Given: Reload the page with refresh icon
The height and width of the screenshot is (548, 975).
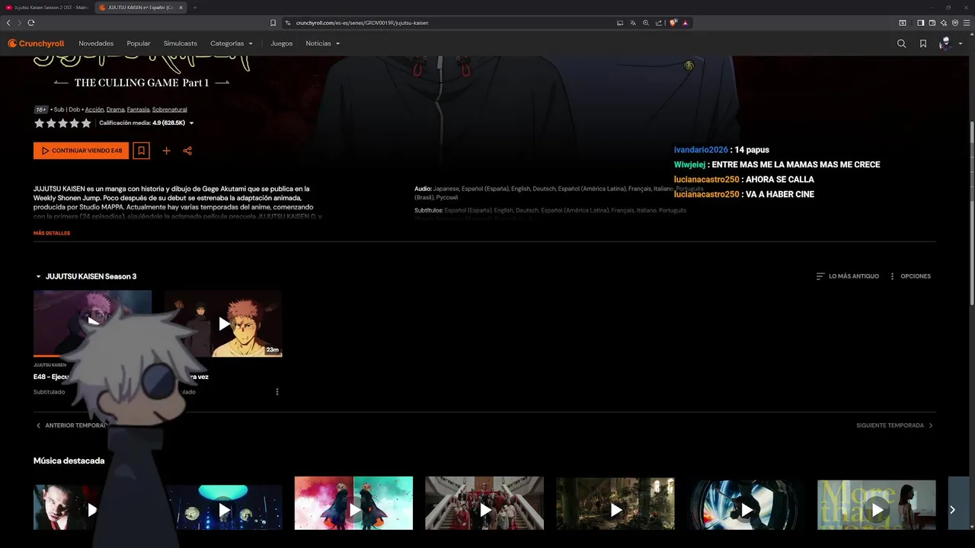Looking at the screenshot, I should click(30, 23).
